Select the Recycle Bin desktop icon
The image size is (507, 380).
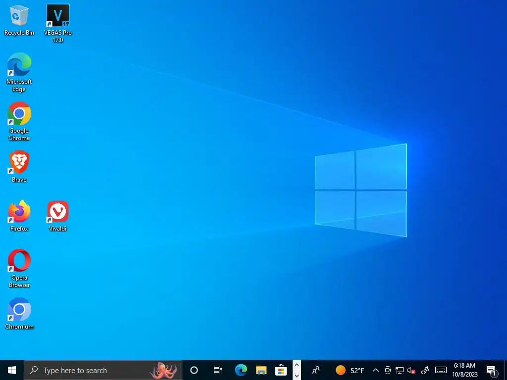(x=19, y=20)
